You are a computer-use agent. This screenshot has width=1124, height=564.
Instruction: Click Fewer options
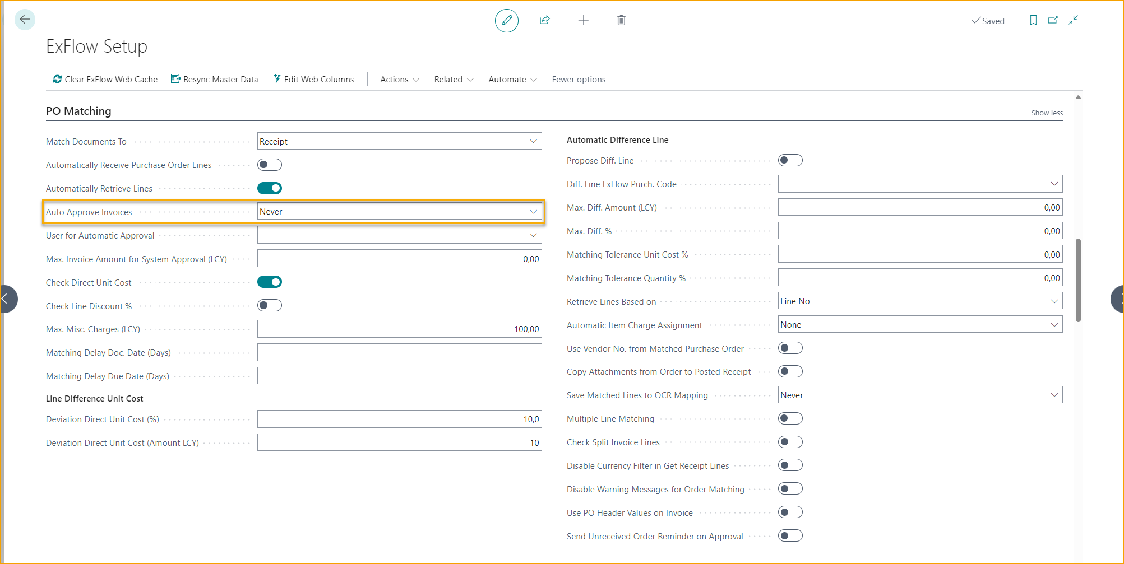(x=579, y=79)
